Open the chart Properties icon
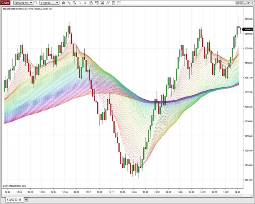Image resolution: width=255 pixels, height=204 pixels. pos(120,2)
